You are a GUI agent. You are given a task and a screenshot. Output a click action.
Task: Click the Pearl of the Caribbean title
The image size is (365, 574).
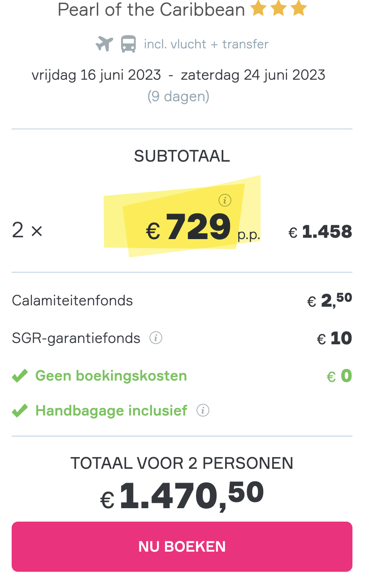[152, 9]
